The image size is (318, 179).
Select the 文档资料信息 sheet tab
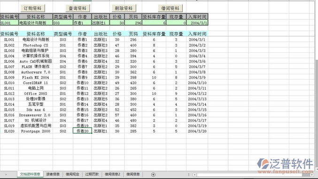[30, 174]
